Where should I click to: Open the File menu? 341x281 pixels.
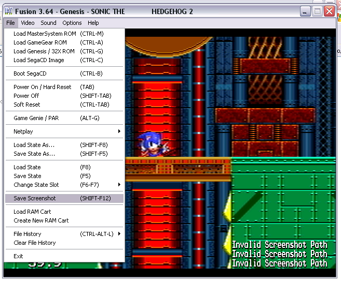10,23
